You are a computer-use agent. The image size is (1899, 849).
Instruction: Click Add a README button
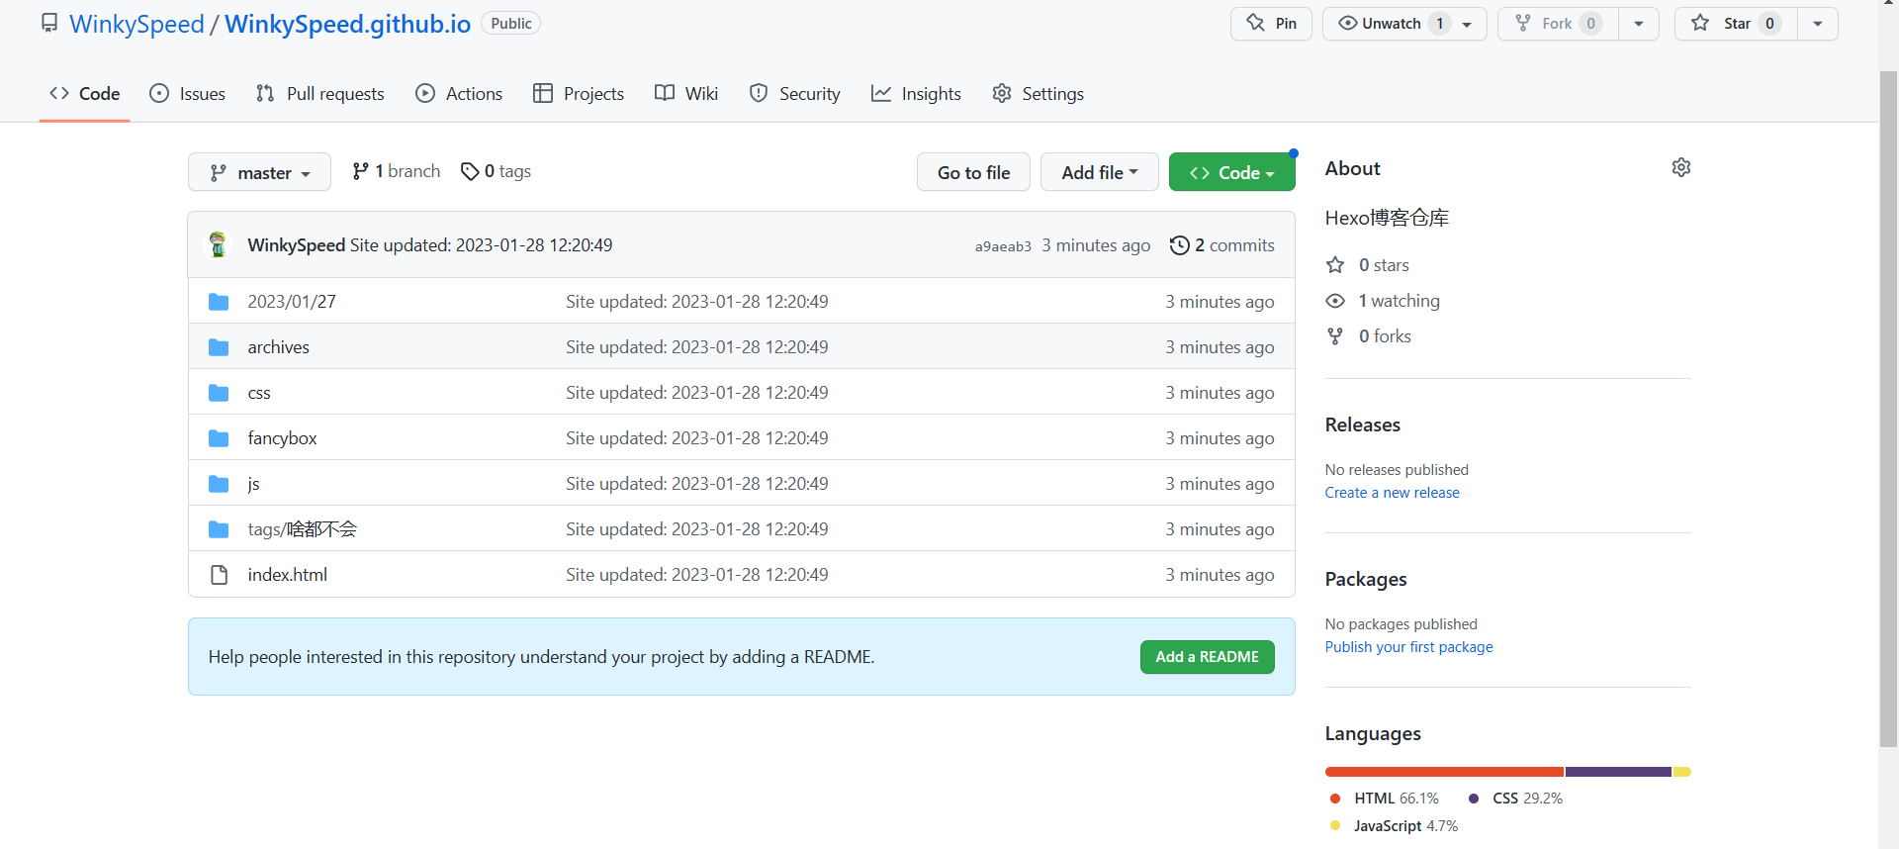[1207, 657]
